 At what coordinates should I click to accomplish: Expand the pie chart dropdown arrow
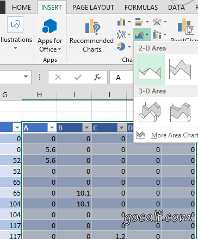(129, 47)
